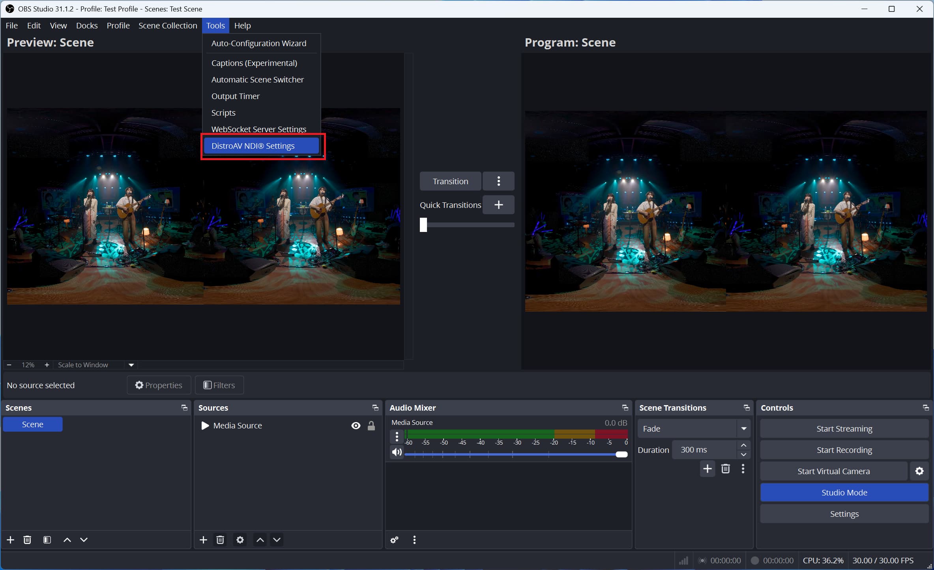Mute Media Source with the speaker icon
The width and height of the screenshot is (934, 570).
coord(397,452)
